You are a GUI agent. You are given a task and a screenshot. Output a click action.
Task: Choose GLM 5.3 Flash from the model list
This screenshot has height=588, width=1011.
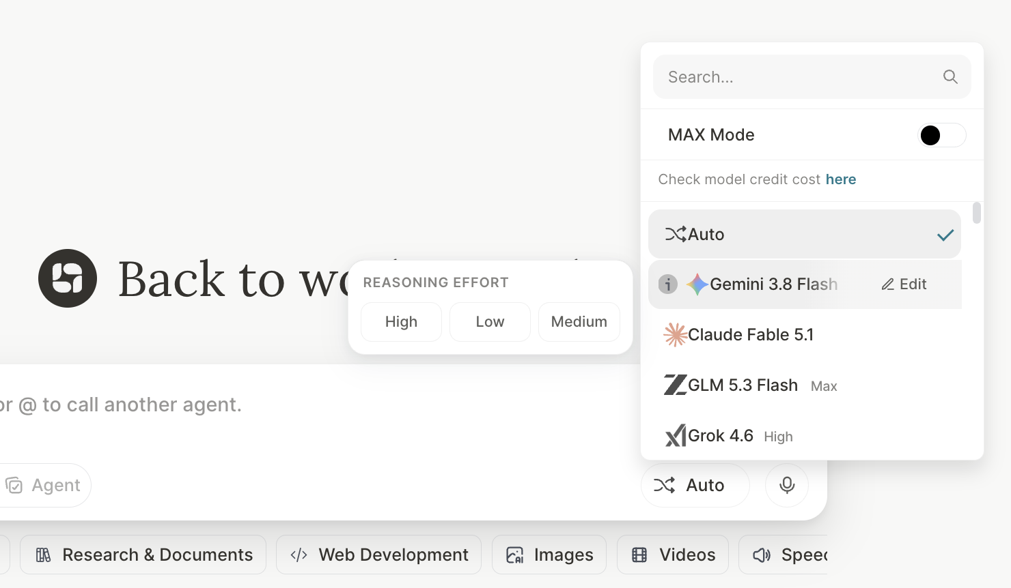805,385
